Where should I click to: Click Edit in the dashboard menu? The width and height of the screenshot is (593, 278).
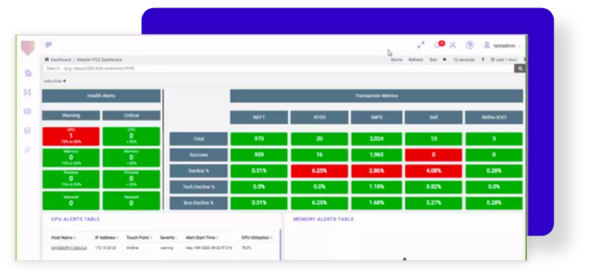tap(433, 59)
